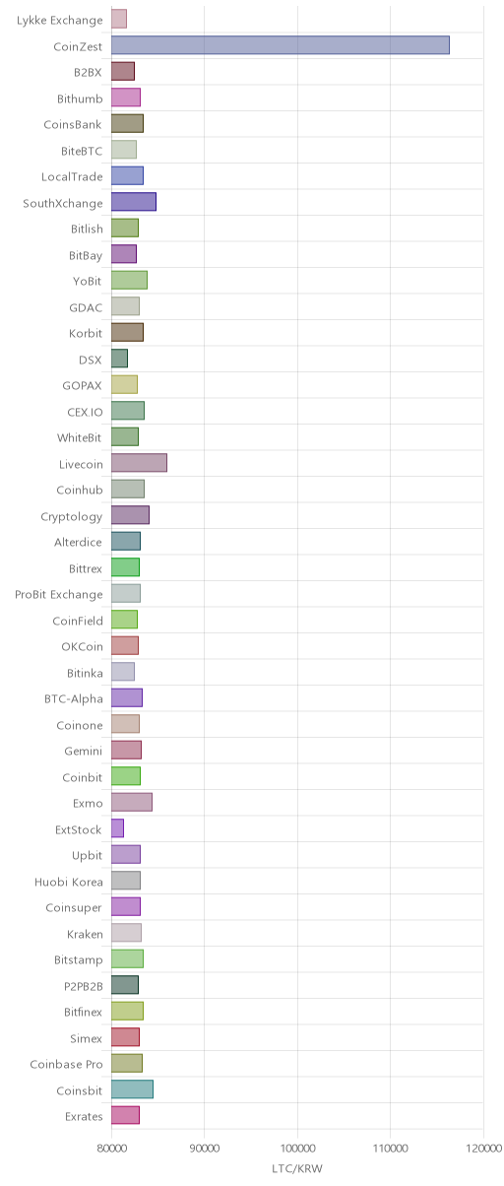This screenshot has height=1186, width=504.
Task: Select the Coinbase Pro label
Action: coord(66,1064)
